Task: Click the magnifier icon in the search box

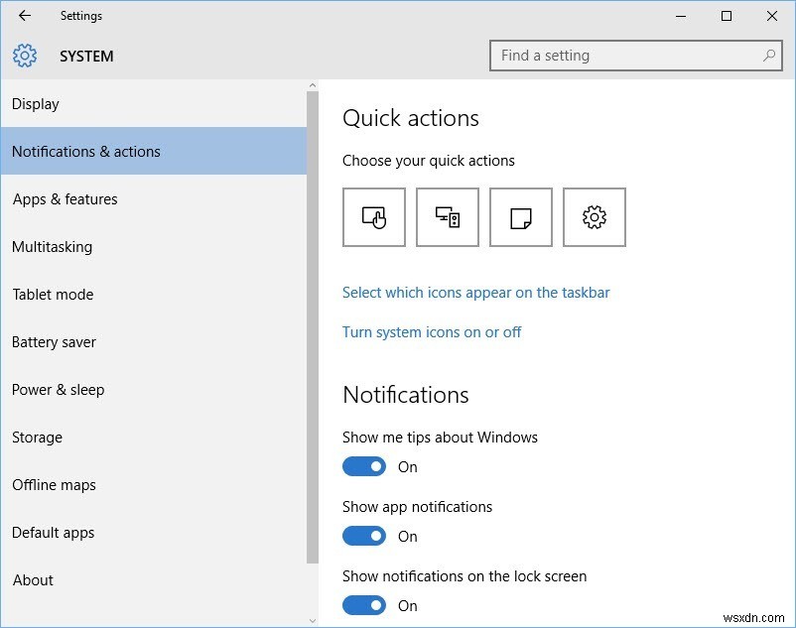Action: 769,56
